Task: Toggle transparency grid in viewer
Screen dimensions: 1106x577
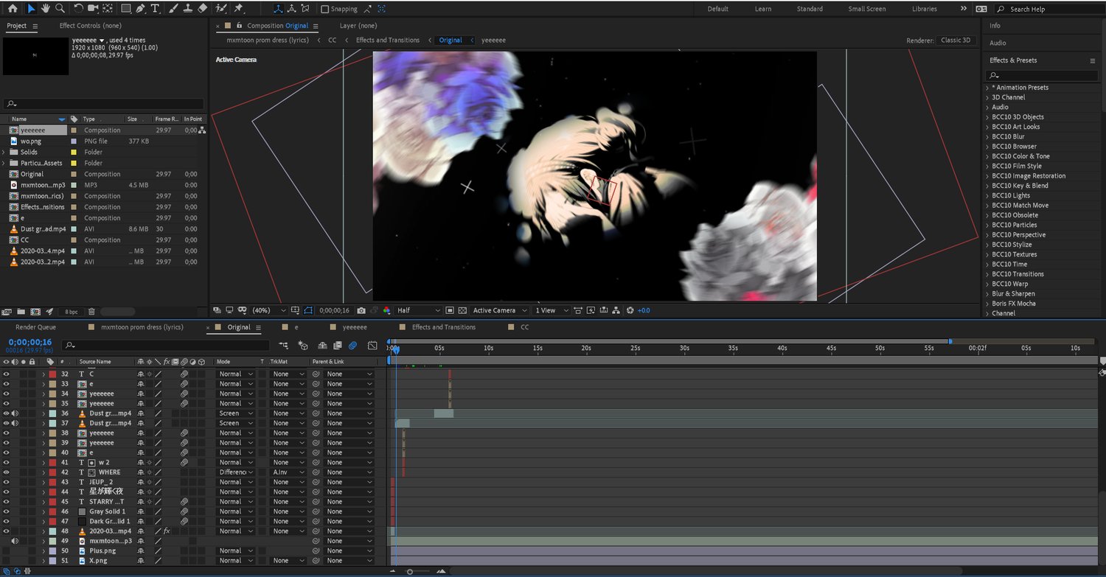Action: click(462, 310)
